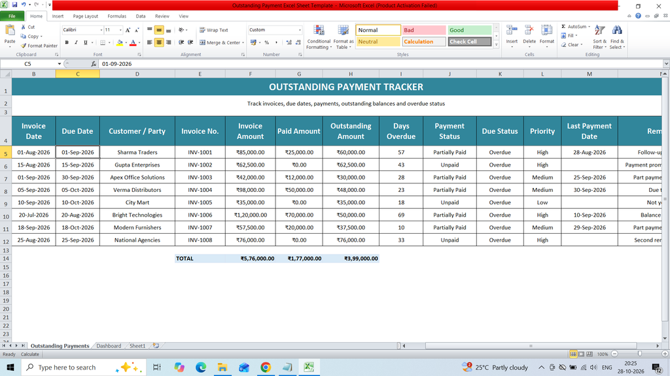Open the Calibri font name dropdown
This screenshot has height=376, width=670.
[x=101, y=30]
